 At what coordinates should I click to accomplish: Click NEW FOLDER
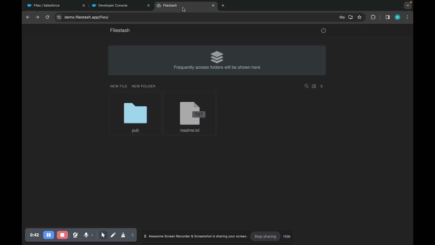point(143,86)
